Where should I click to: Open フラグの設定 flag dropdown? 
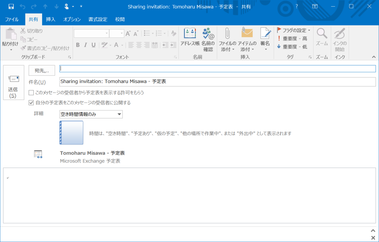click(294, 30)
